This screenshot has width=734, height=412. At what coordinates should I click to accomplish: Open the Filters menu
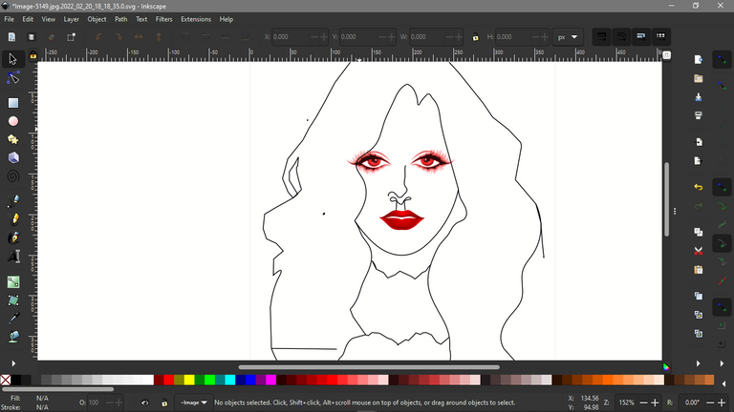coord(163,19)
